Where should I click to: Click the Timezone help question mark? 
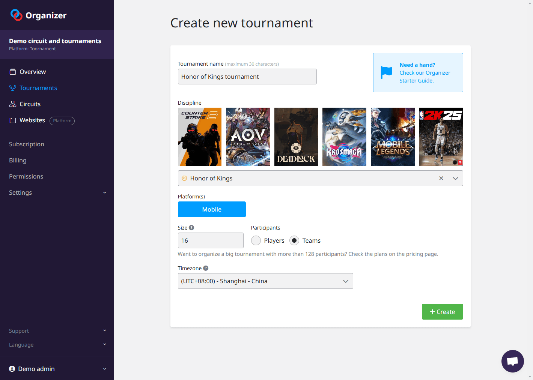(206, 268)
